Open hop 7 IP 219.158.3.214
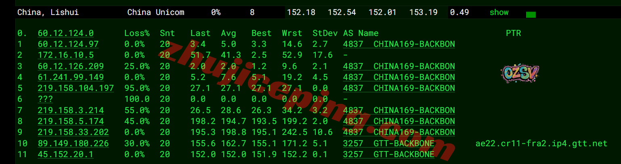This screenshot has width=621, height=164. pos(71,110)
